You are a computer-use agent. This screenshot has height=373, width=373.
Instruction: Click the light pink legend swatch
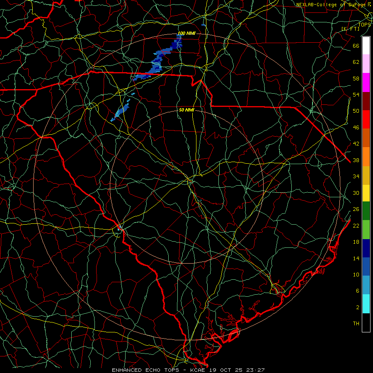click(x=366, y=63)
